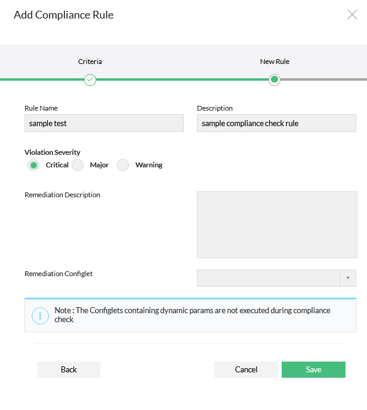Click the Major label text

click(99, 165)
